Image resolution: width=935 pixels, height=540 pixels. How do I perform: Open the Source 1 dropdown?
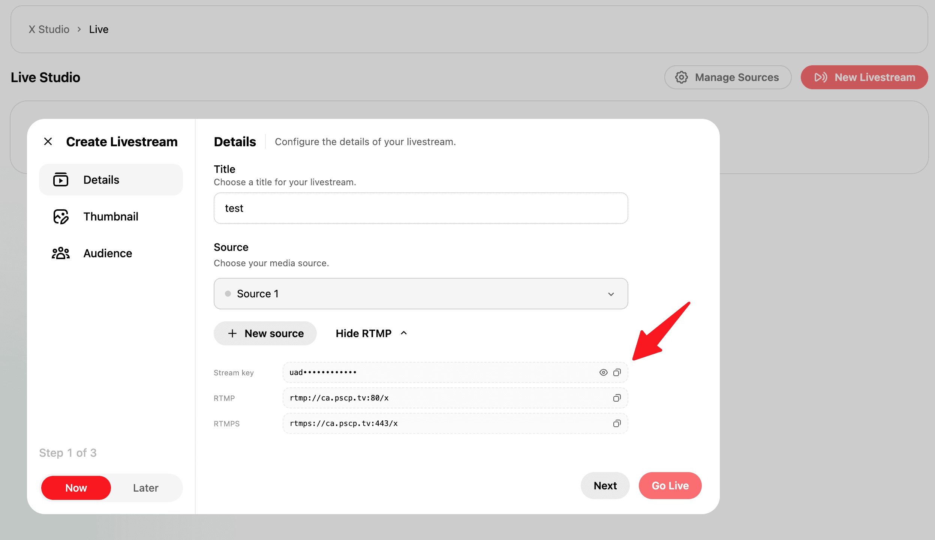point(421,294)
